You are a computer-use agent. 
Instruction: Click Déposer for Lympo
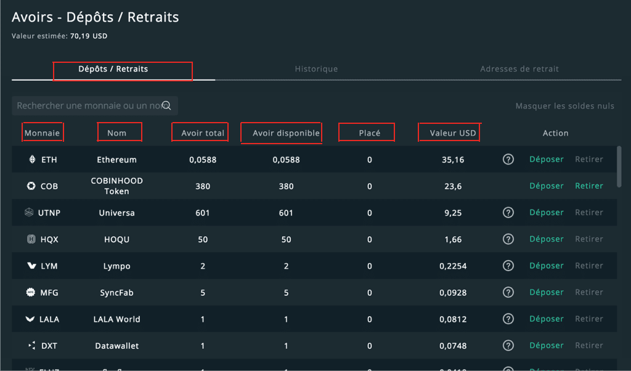547,266
